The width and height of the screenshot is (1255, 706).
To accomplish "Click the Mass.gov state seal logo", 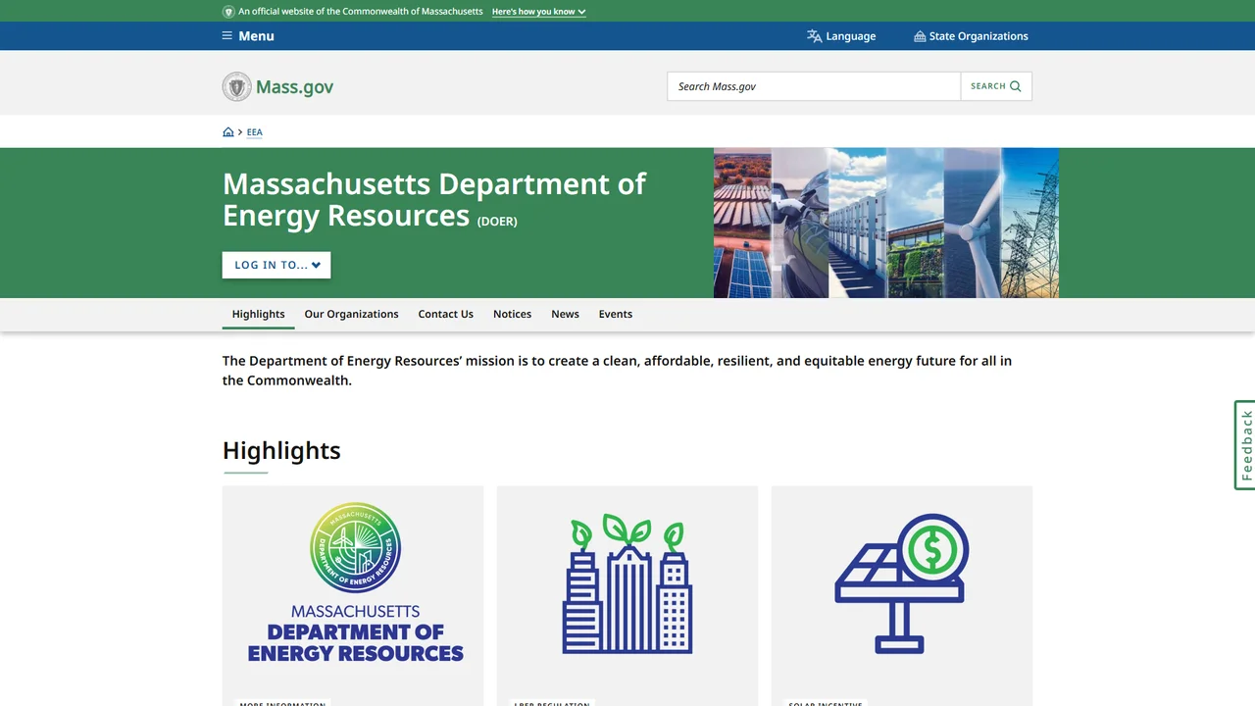I will point(236,86).
